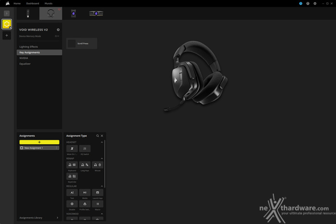The height and width of the screenshot is (224, 336).
Task: Open the notifications icon in title bar
Action: [x=301, y=3]
